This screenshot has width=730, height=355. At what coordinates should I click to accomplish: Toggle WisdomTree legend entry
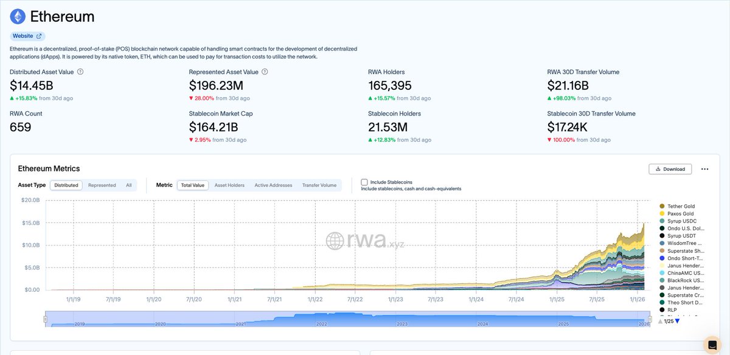681,243
